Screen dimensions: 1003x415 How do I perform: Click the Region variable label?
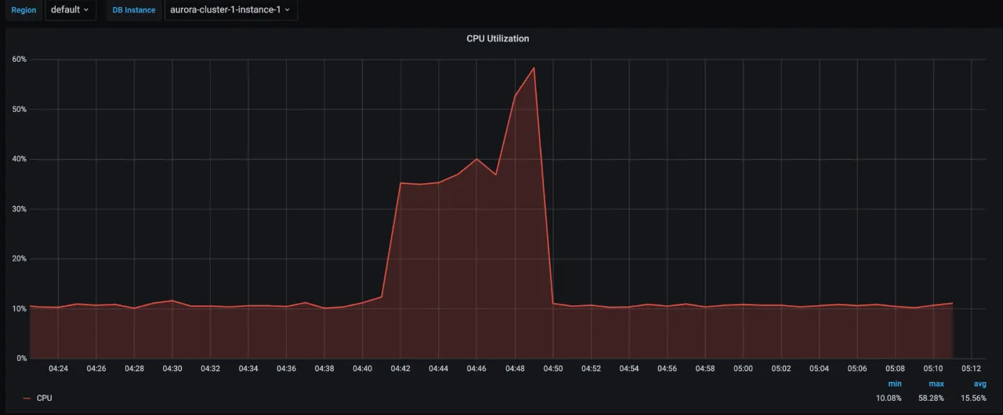pos(24,10)
